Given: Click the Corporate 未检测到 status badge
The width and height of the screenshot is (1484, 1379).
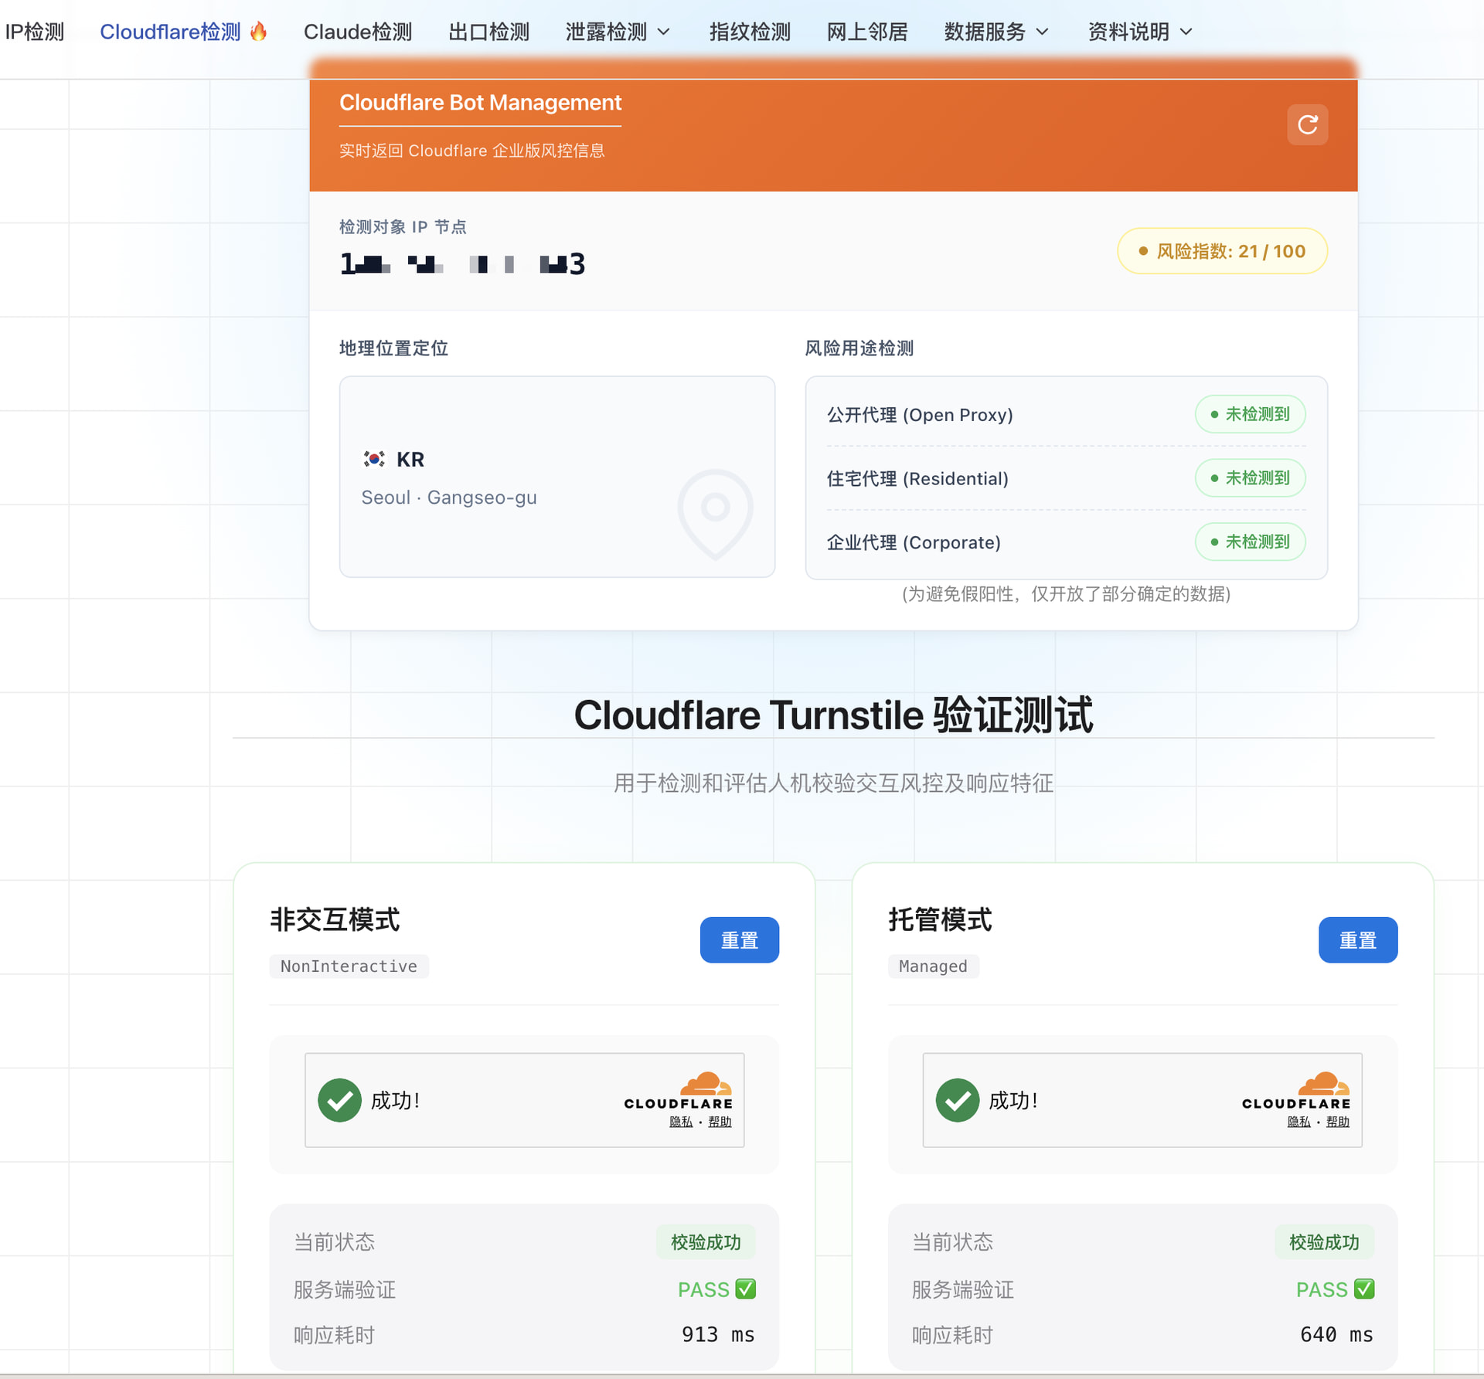Looking at the screenshot, I should (1250, 542).
